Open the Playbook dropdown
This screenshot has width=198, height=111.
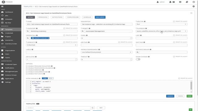[x=161, y=31]
